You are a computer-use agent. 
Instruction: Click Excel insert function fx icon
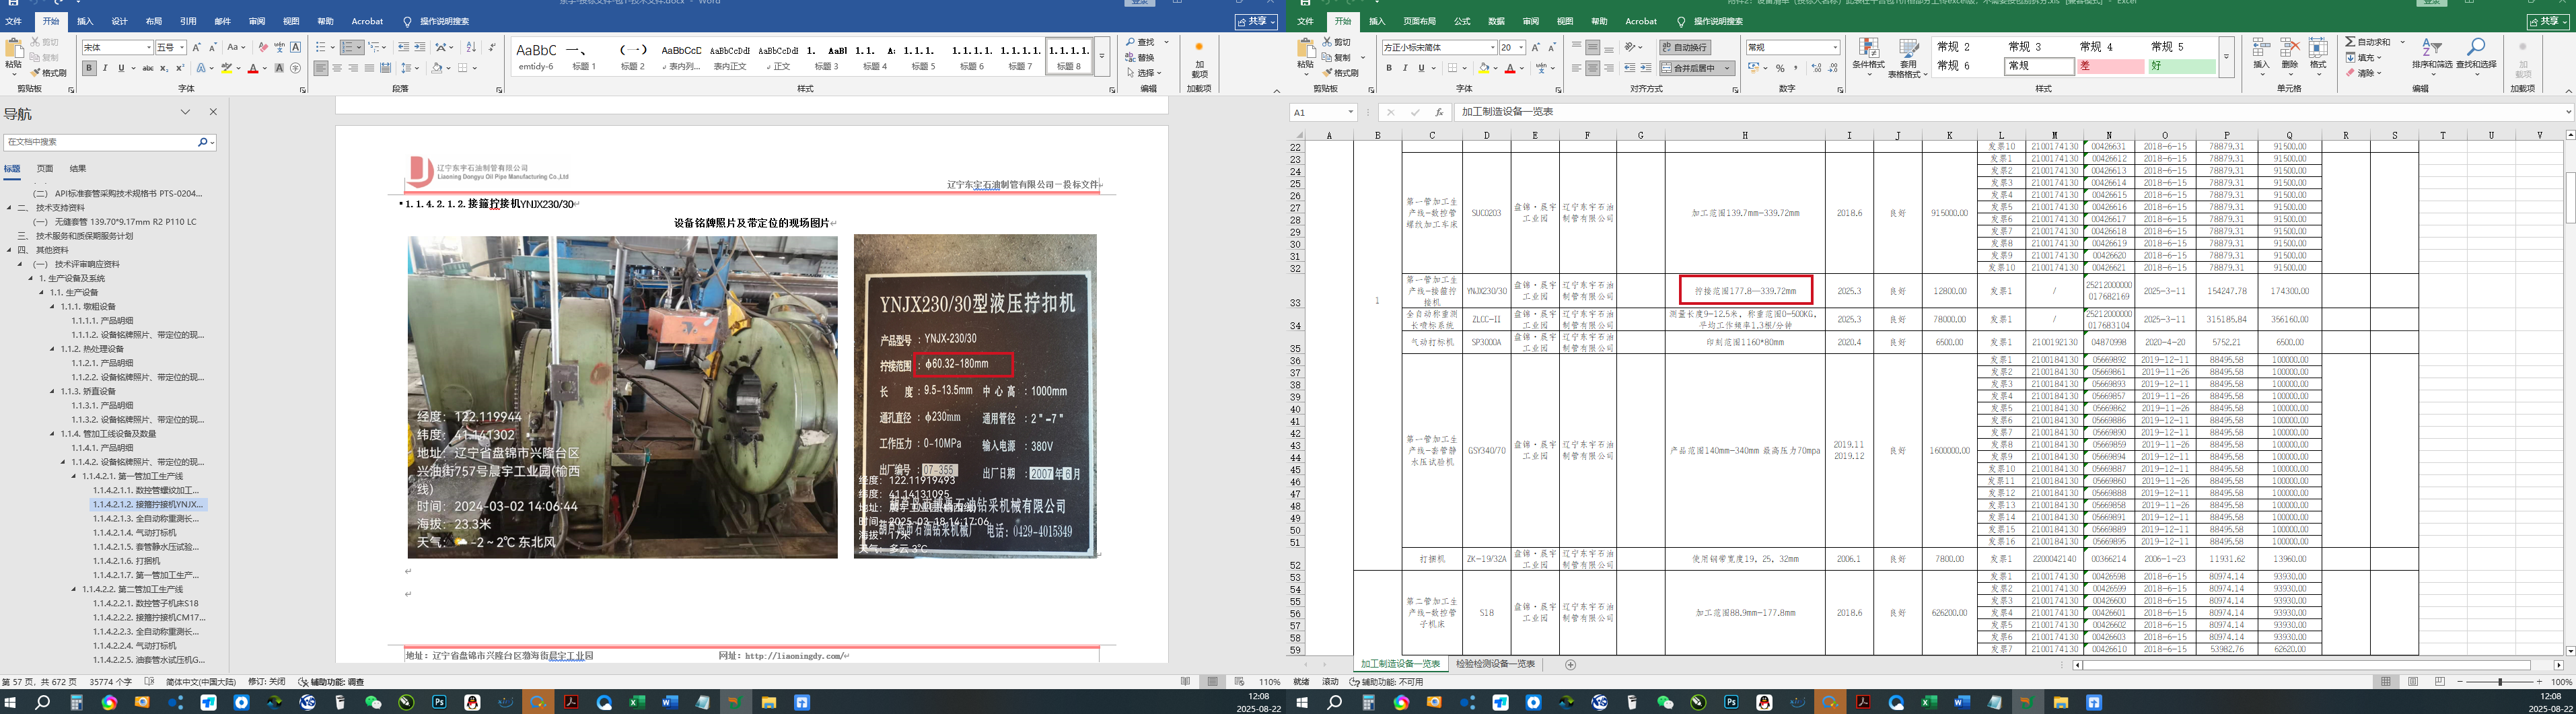(x=1439, y=113)
